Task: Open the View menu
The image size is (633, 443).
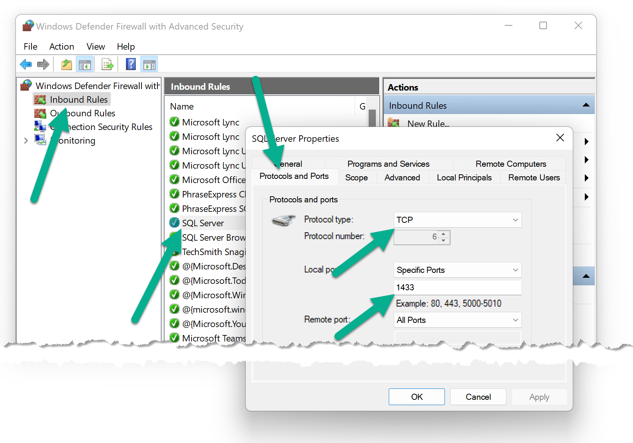Action: coord(96,47)
